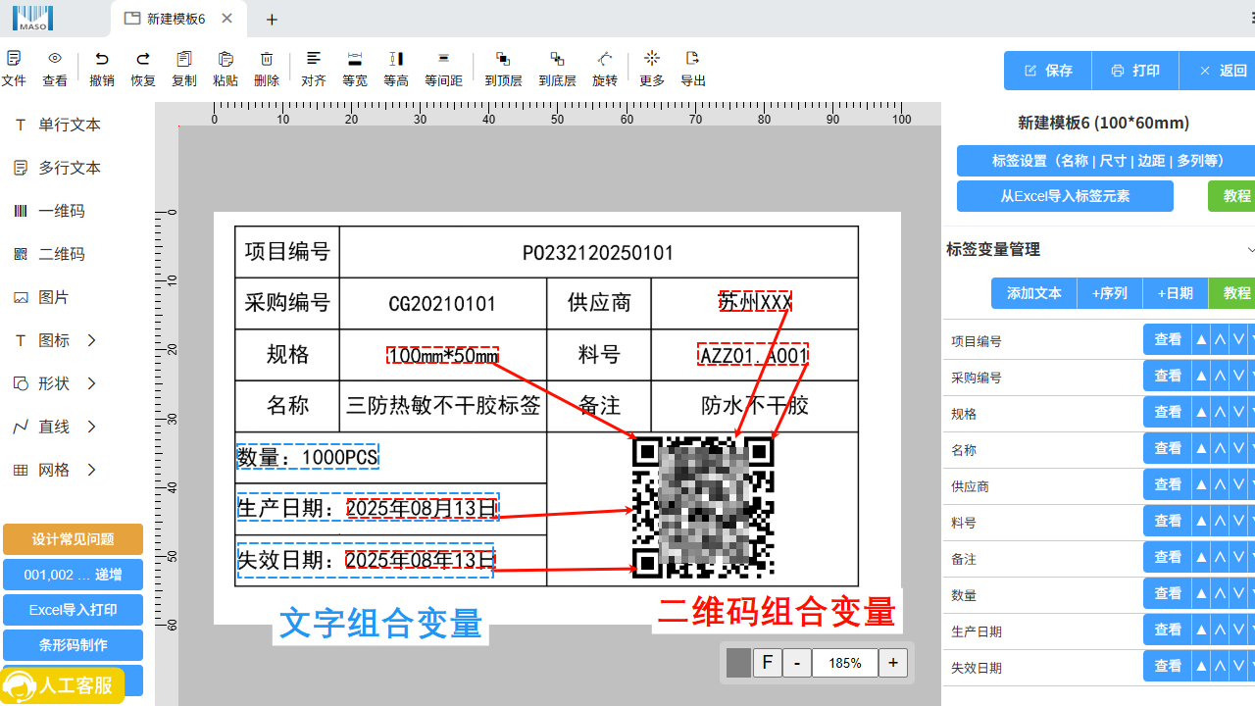Image resolution: width=1255 pixels, height=706 pixels.
Task: Open new tab with plus button
Action: click(273, 20)
